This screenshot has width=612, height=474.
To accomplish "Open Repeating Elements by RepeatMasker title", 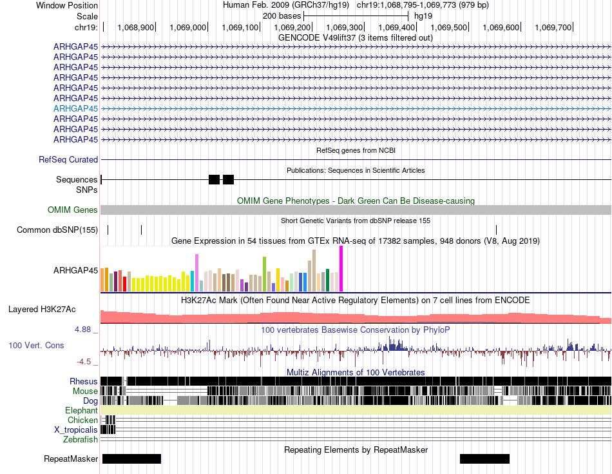I will 356,449.
